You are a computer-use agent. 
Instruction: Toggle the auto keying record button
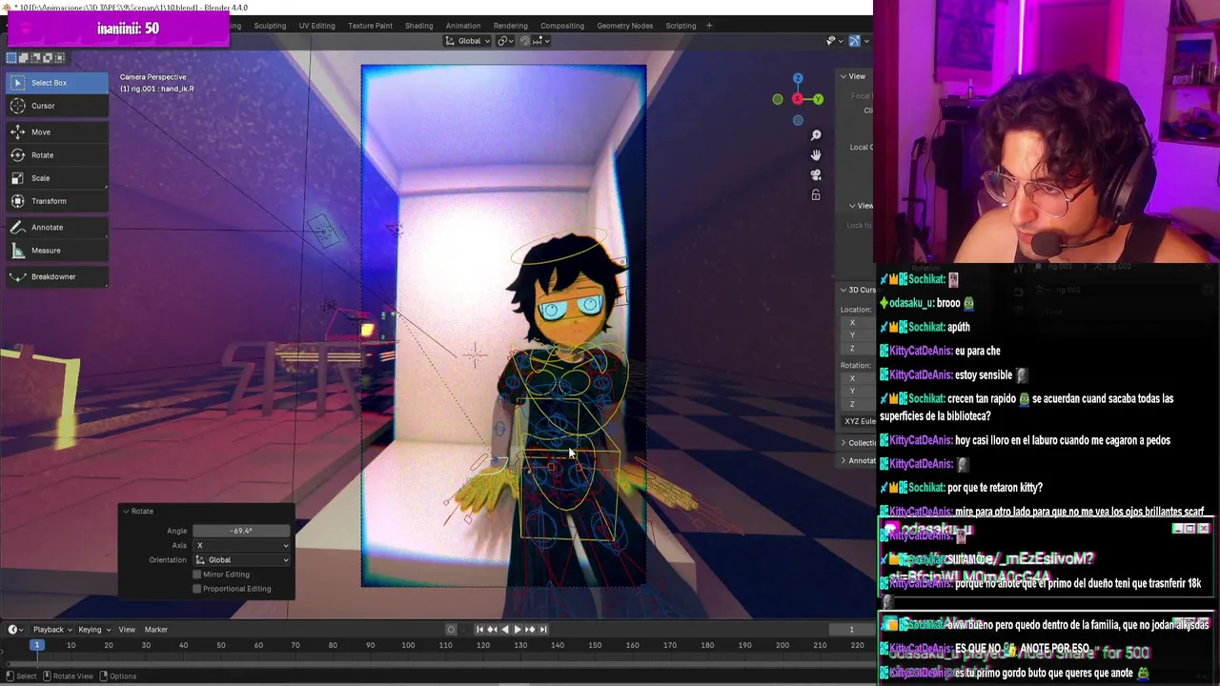[452, 629]
